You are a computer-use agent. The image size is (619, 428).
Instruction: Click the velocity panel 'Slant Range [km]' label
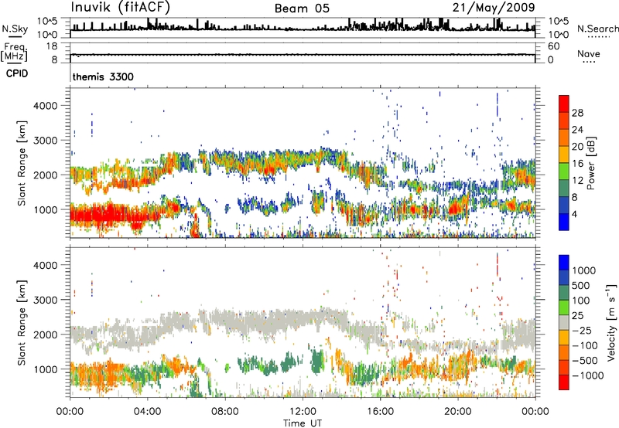click(x=22, y=323)
